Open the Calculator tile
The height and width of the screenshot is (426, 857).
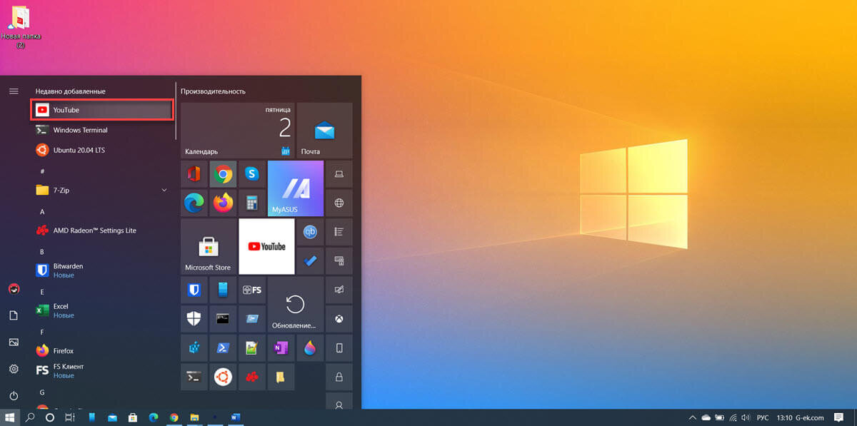pyautogui.click(x=252, y=203)
